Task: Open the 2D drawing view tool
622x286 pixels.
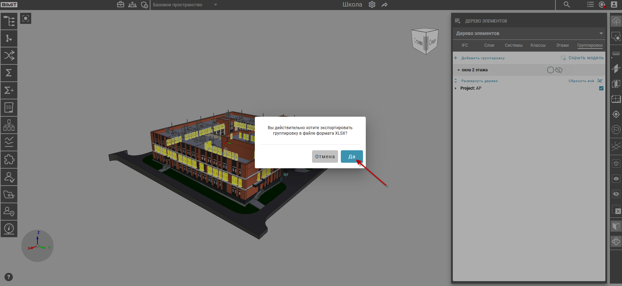Action: tap(9, 108)
